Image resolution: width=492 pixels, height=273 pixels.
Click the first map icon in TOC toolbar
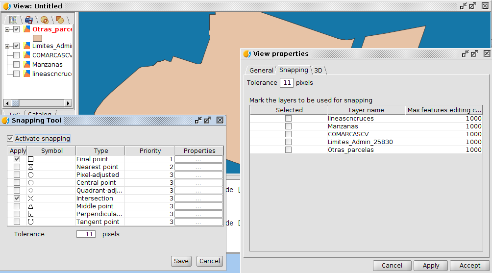point(13,20)
